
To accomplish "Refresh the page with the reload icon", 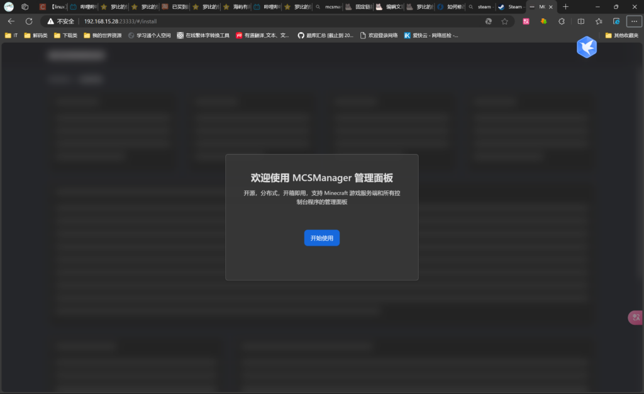I will [28, 21].
